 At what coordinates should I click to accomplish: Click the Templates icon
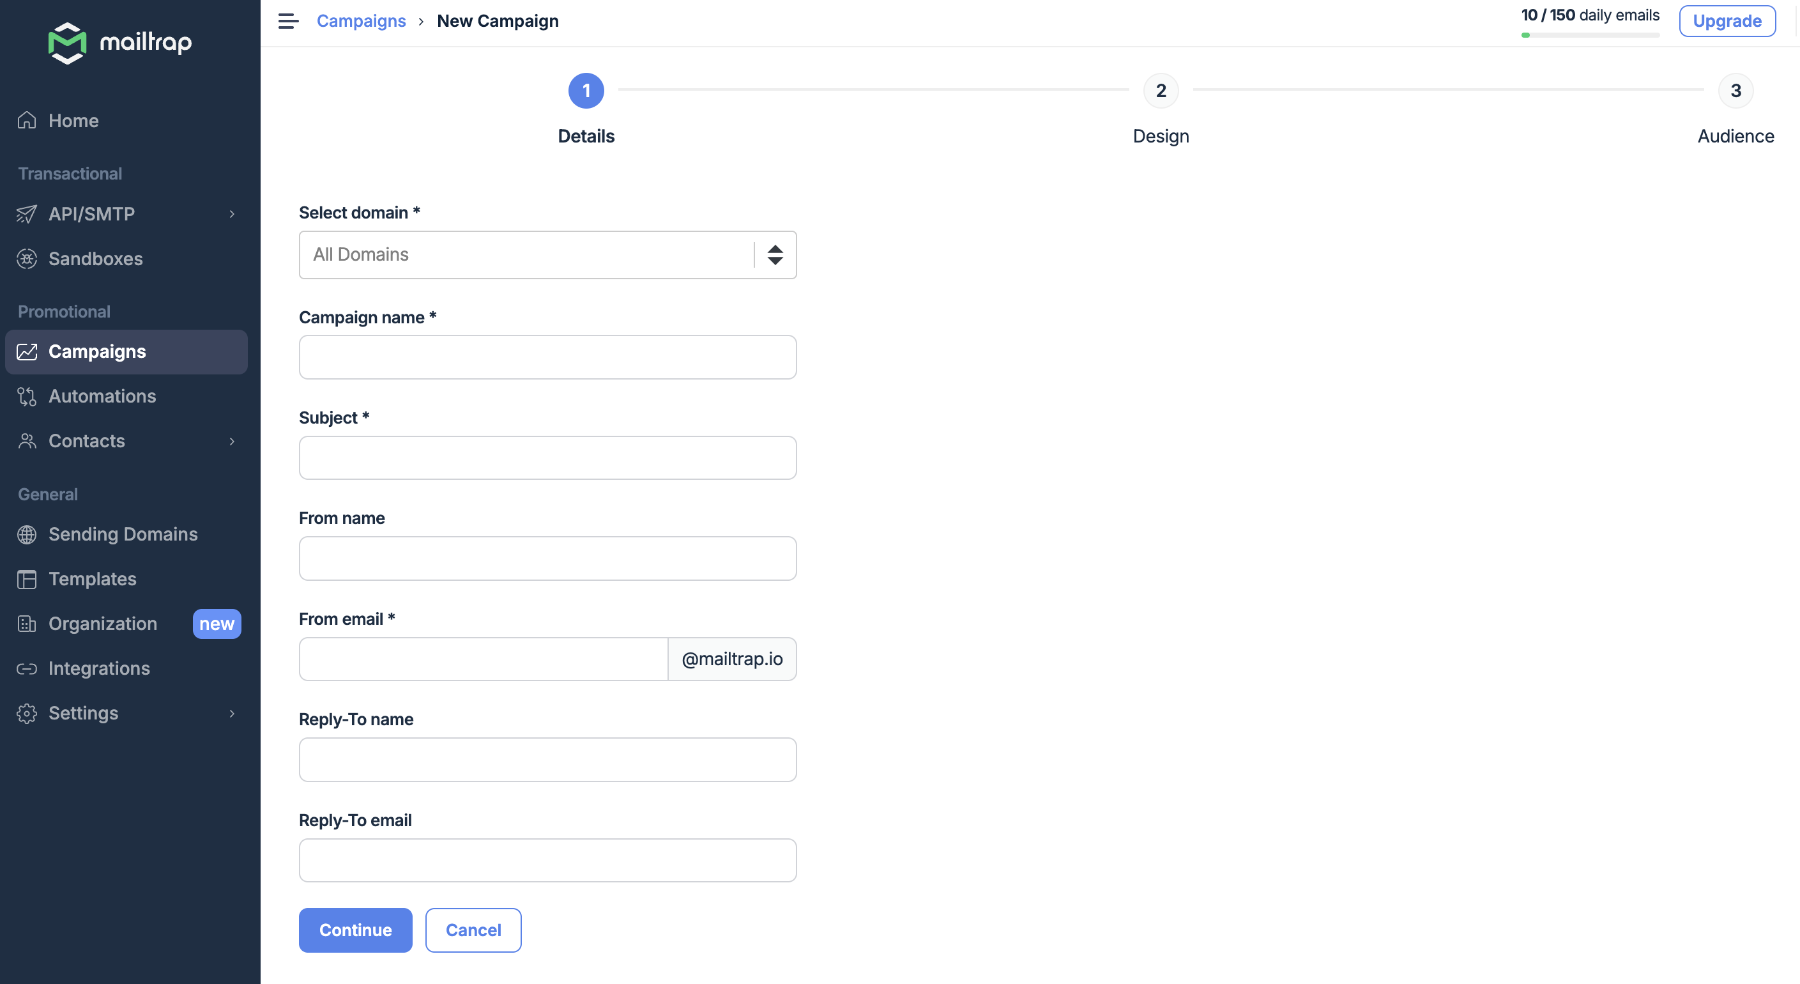click(x=27, y=580)
